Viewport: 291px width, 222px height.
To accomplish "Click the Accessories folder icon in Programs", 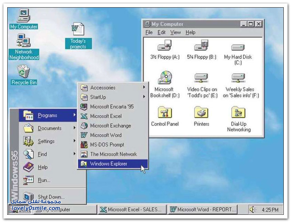I will pos(84,87).
